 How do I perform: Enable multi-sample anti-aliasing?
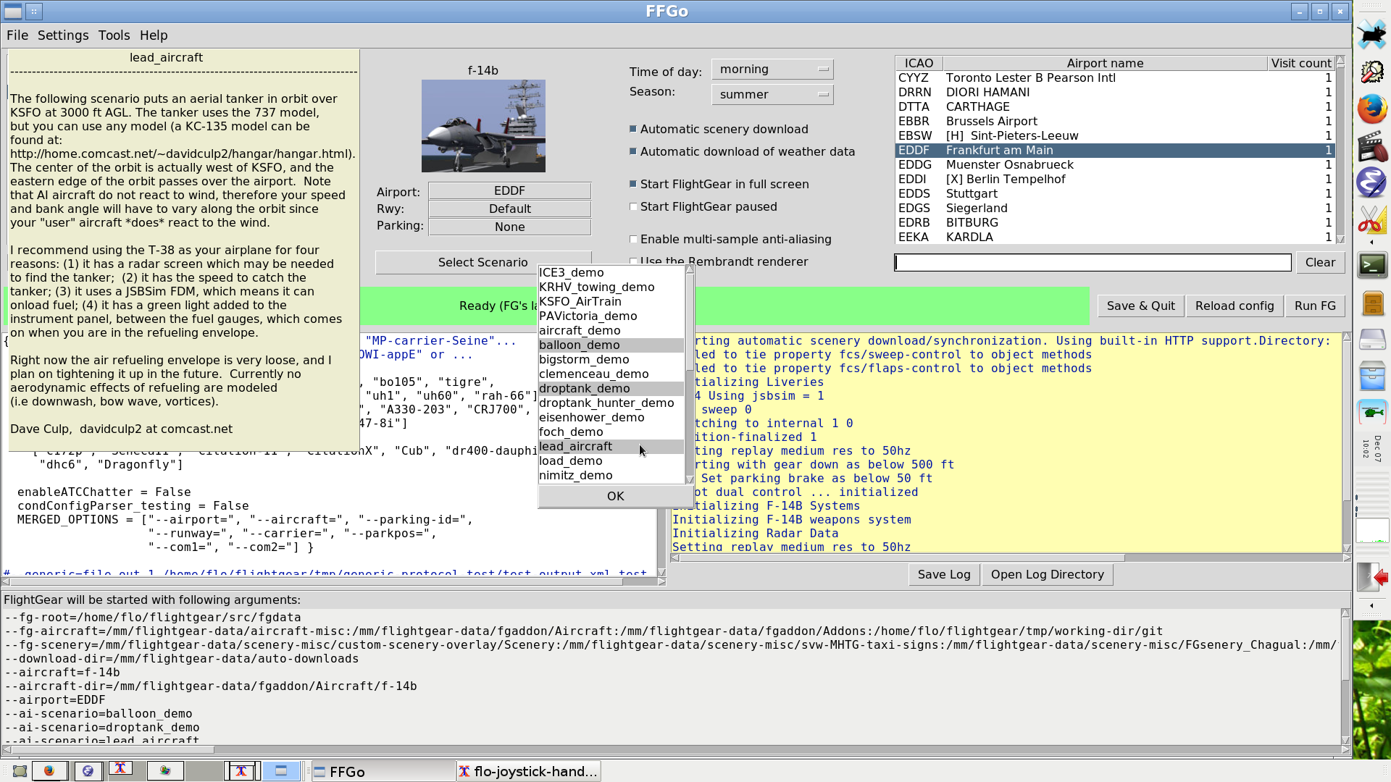click(633, 239)
